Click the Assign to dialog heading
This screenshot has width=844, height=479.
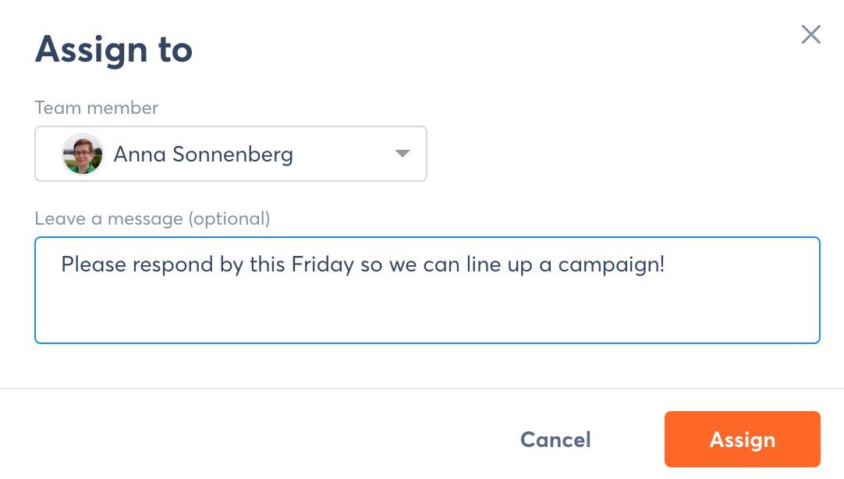114,50
